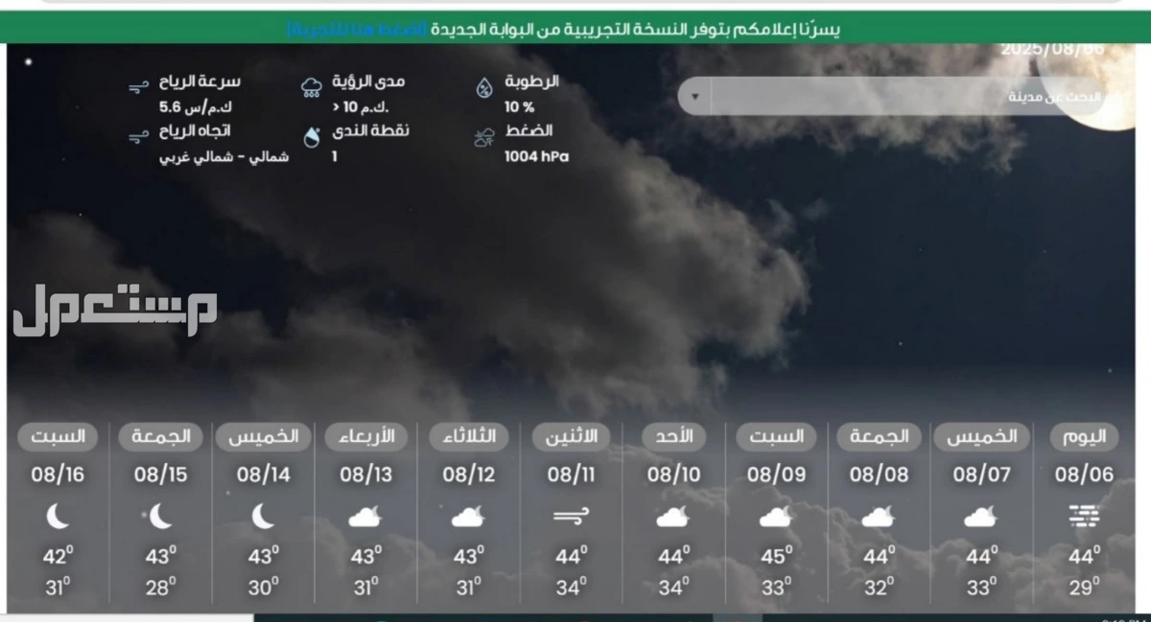Click the windy icon for 08/11
1151x622 pixels.
571,518
